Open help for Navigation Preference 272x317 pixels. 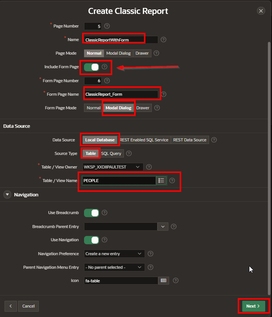[151, 254]
